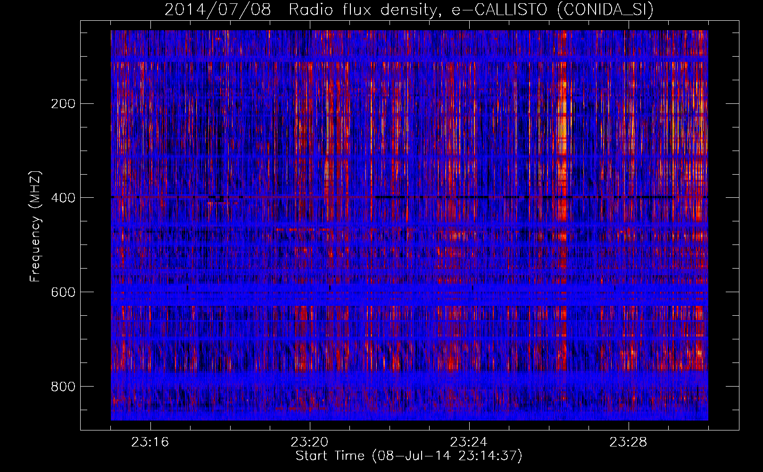Click the 200 frequency tick label
The height and width of the screenshot is (472, 763).
click(x=63, y=103)
